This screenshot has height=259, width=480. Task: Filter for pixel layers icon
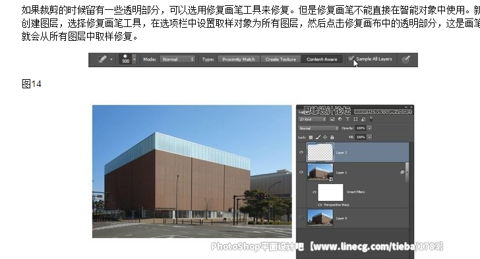pos(332,119)
